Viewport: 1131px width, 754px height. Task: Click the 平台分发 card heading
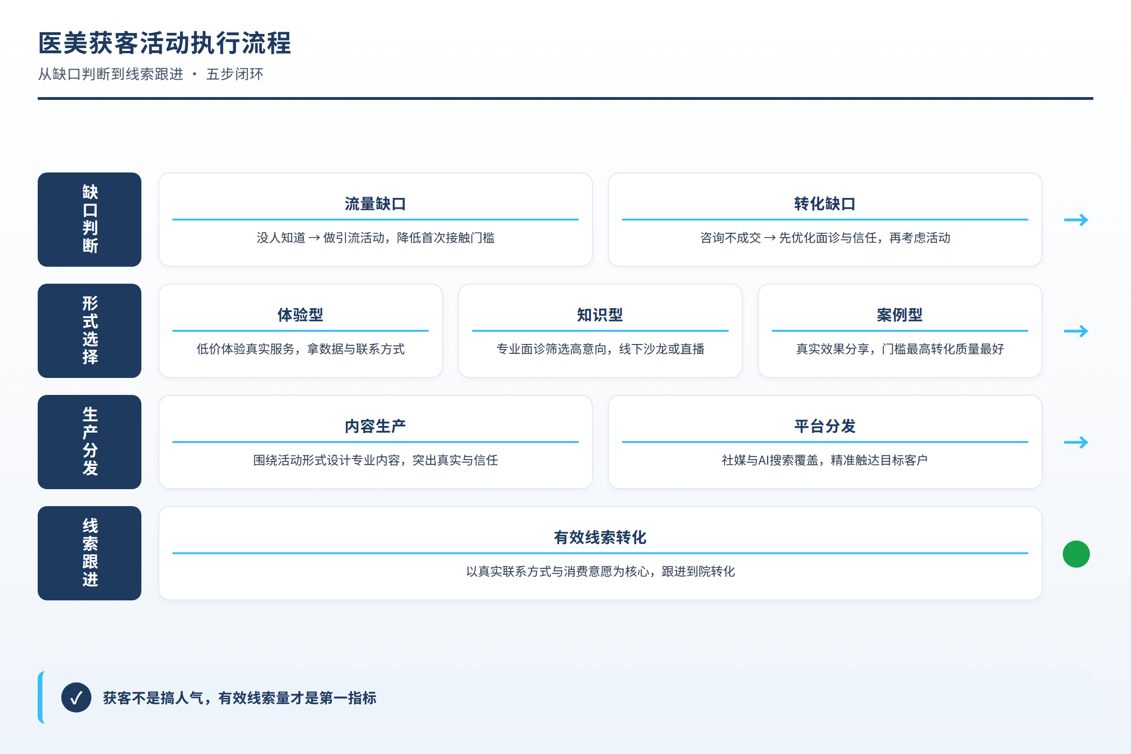tap(825, 426)
